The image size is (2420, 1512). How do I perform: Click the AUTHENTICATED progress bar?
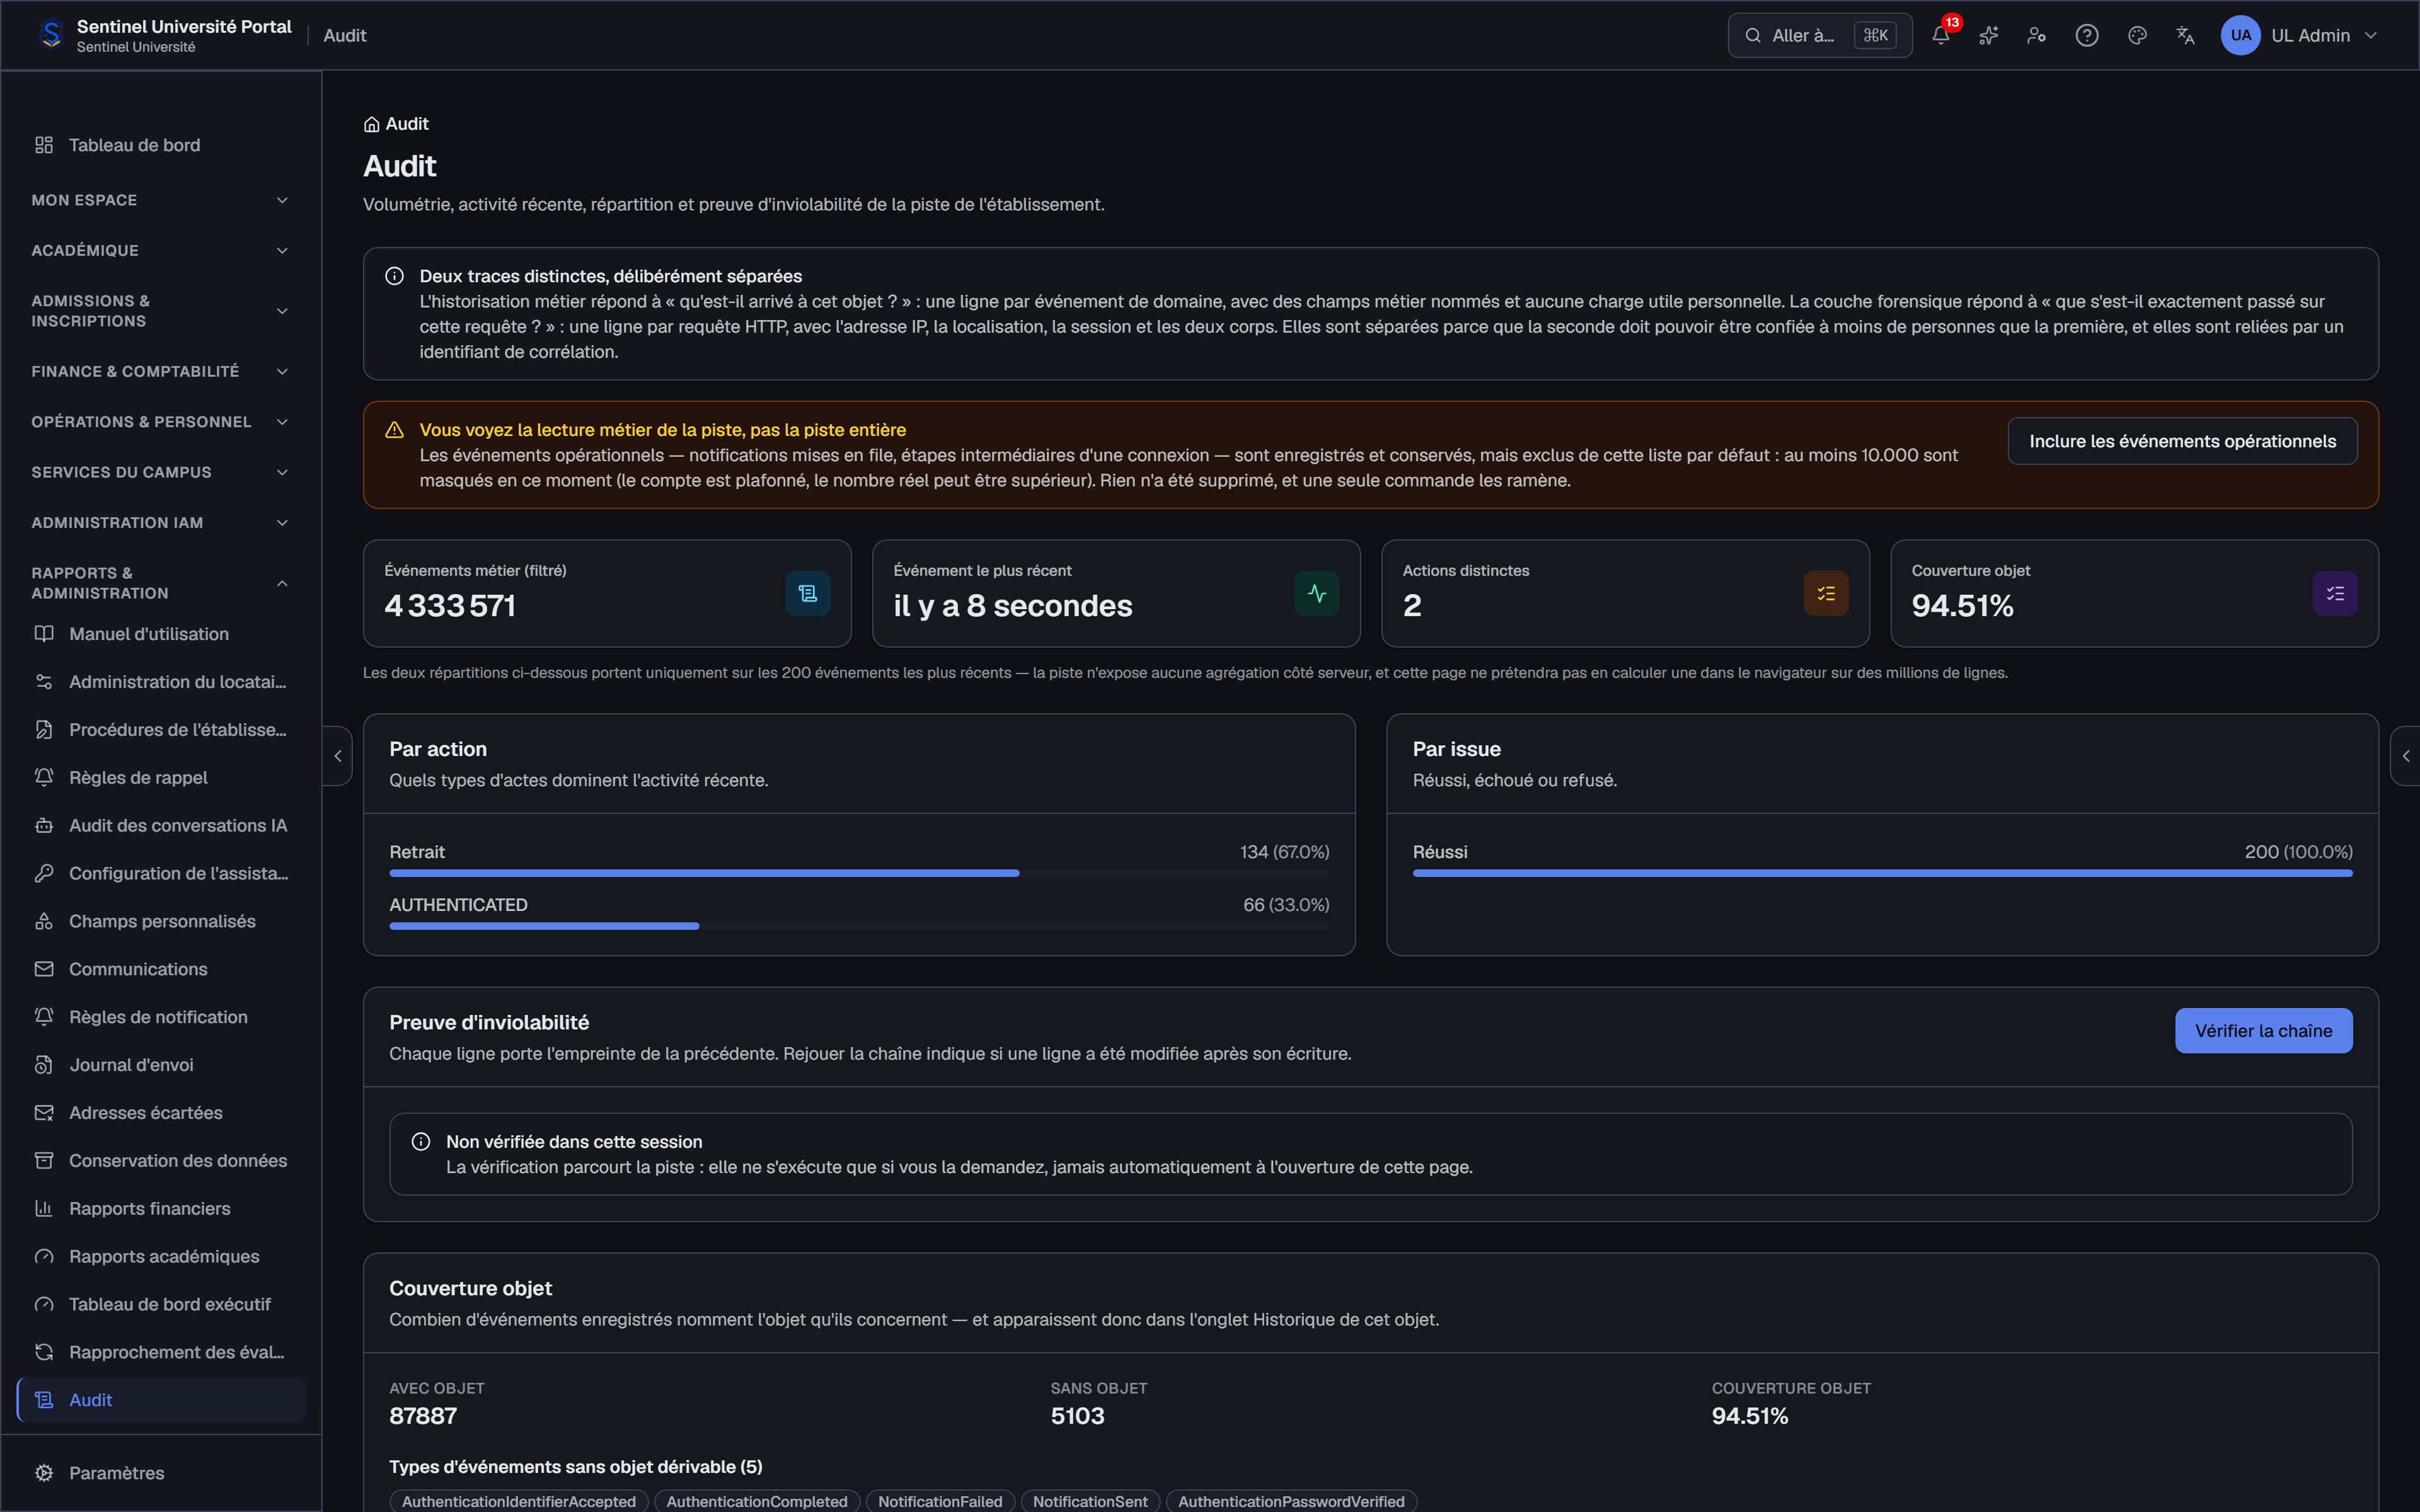click(x=859, y=926)
